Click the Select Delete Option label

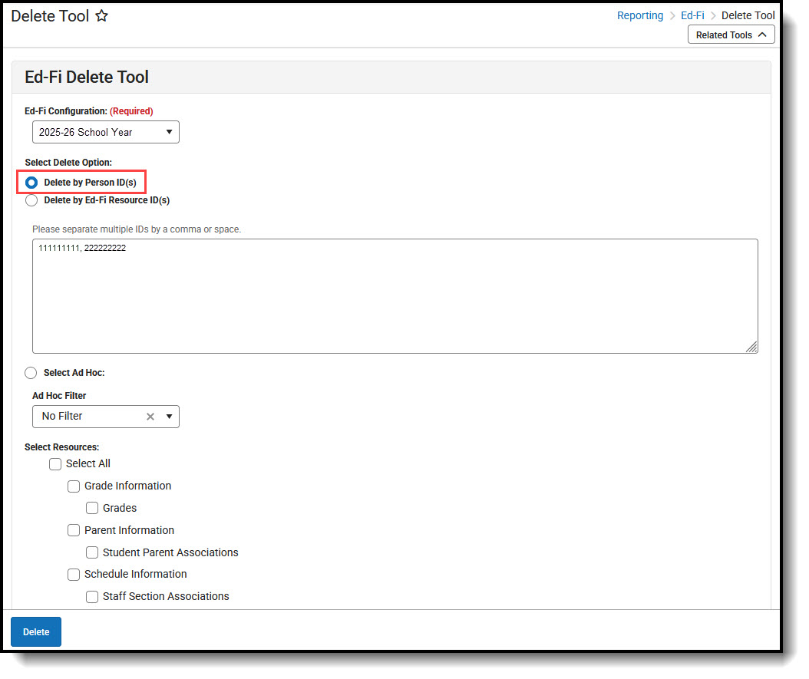tap(68, 163)
